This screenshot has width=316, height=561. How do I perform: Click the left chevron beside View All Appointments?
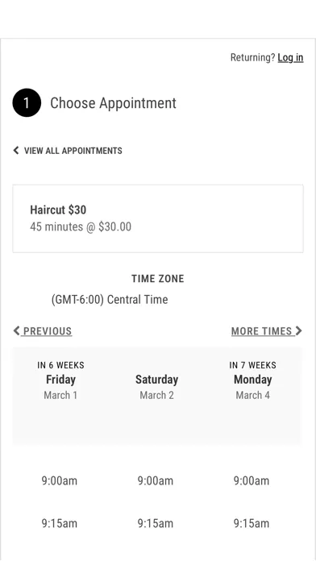point(16,150)
